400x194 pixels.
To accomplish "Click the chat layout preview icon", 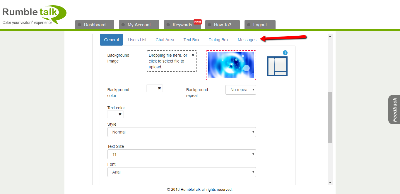I will pos(277,66).
